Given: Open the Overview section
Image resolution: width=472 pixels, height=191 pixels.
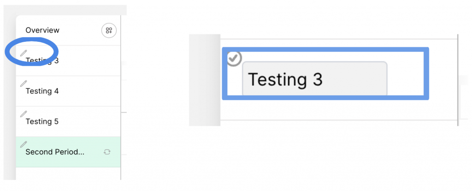Looking at the screenshot, I should [42, 30].
